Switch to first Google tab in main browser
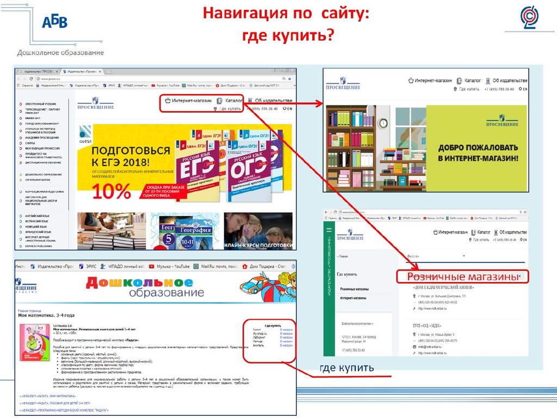This screenshot has height=418, width=557. (39, 71)
